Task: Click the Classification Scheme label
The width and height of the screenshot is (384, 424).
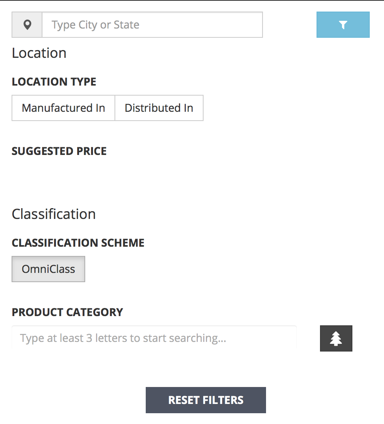Action: [78, 243]
